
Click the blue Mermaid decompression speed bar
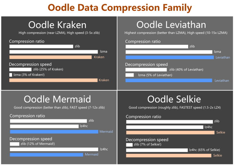46,155
